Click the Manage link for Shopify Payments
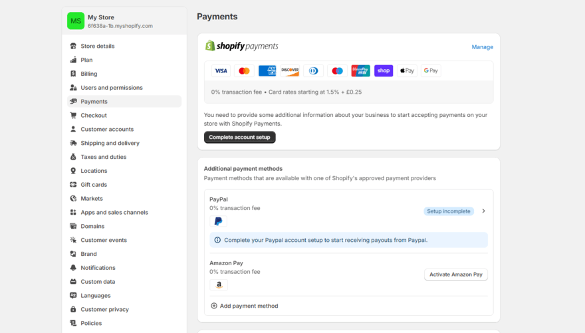This screenshot has width=585, height=333. [483, 47]
